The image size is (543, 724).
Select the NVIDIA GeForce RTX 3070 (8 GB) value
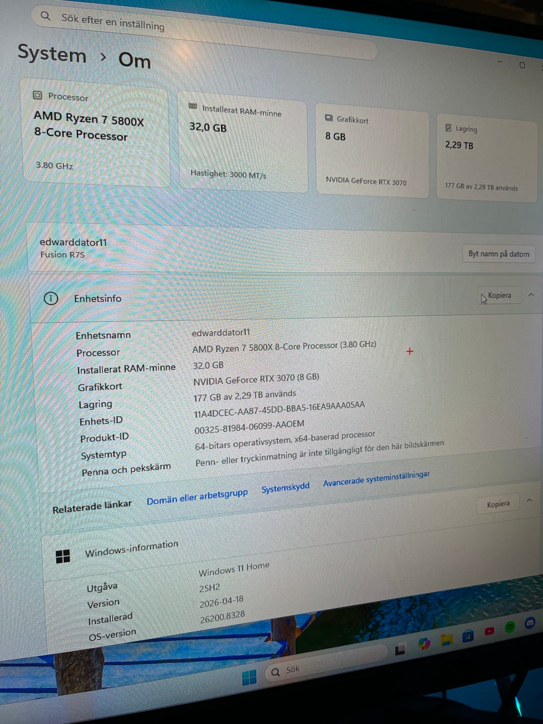(256, 379)
